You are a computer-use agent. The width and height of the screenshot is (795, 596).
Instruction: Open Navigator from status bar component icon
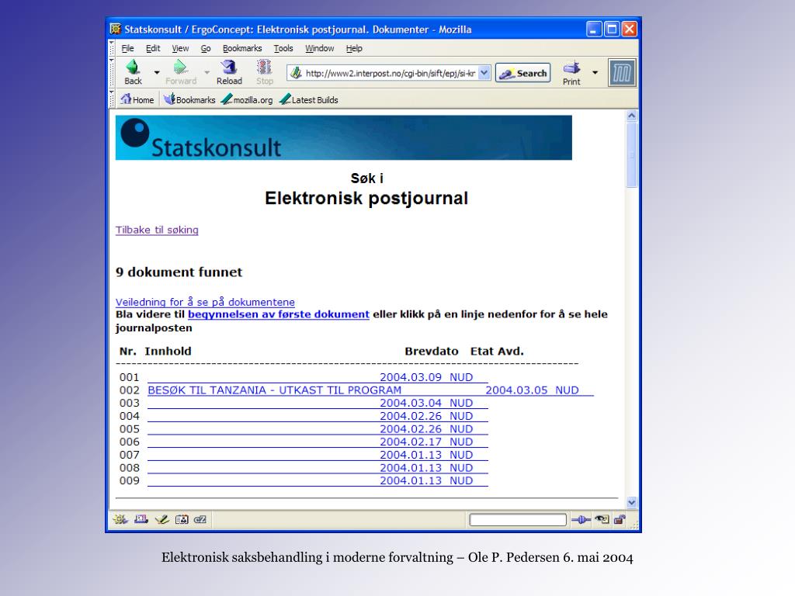click(x=120, y=519)
